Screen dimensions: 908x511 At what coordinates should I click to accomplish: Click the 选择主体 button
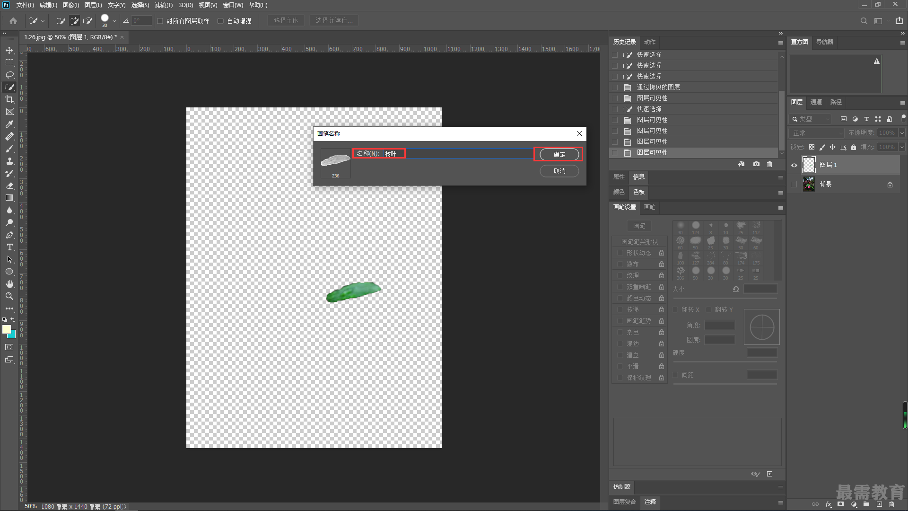click(x=286, y=21)
